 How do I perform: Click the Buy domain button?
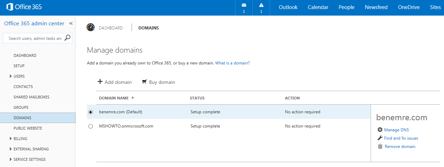159,82
